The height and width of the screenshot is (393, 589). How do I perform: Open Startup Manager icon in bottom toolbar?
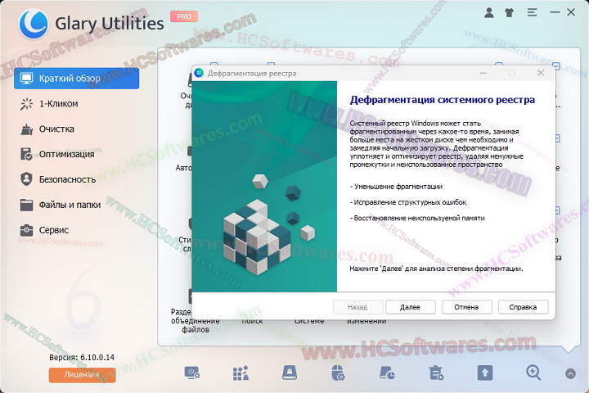[192, 373]
